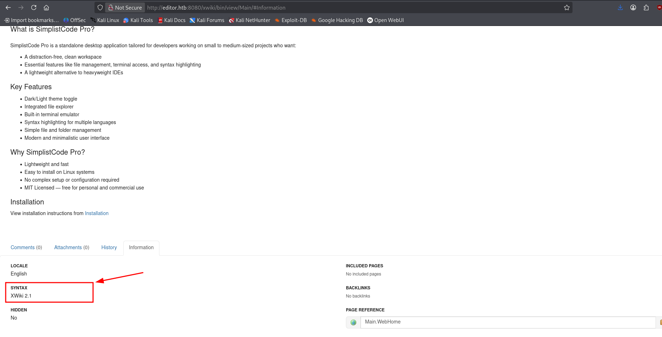Click the globe icon beside Main.WebHome
The width and height of the screenshot is (662, 337).
coord(353,322)
